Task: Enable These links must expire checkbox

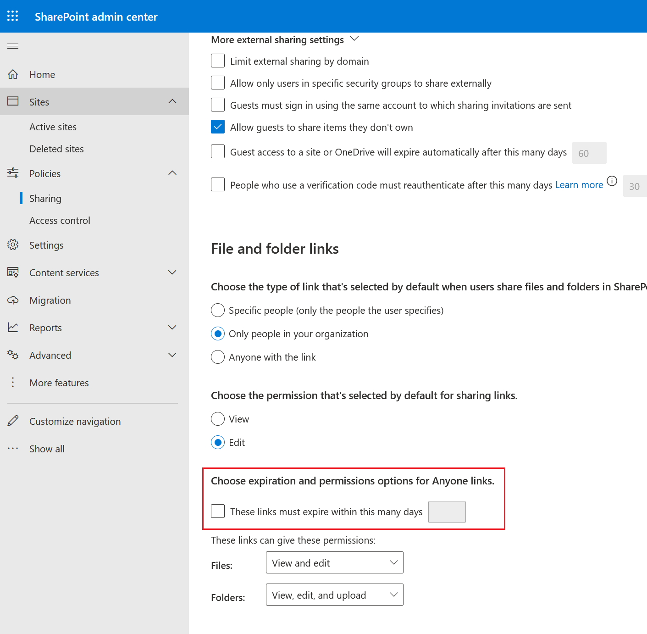Action: (218, 511)
